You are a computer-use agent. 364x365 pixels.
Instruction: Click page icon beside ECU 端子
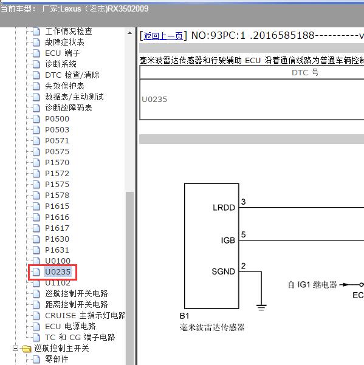pyautogui.click(x=36, y=53)
